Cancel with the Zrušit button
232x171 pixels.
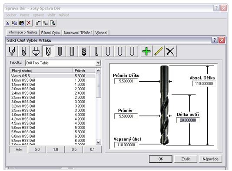(186, 159)
